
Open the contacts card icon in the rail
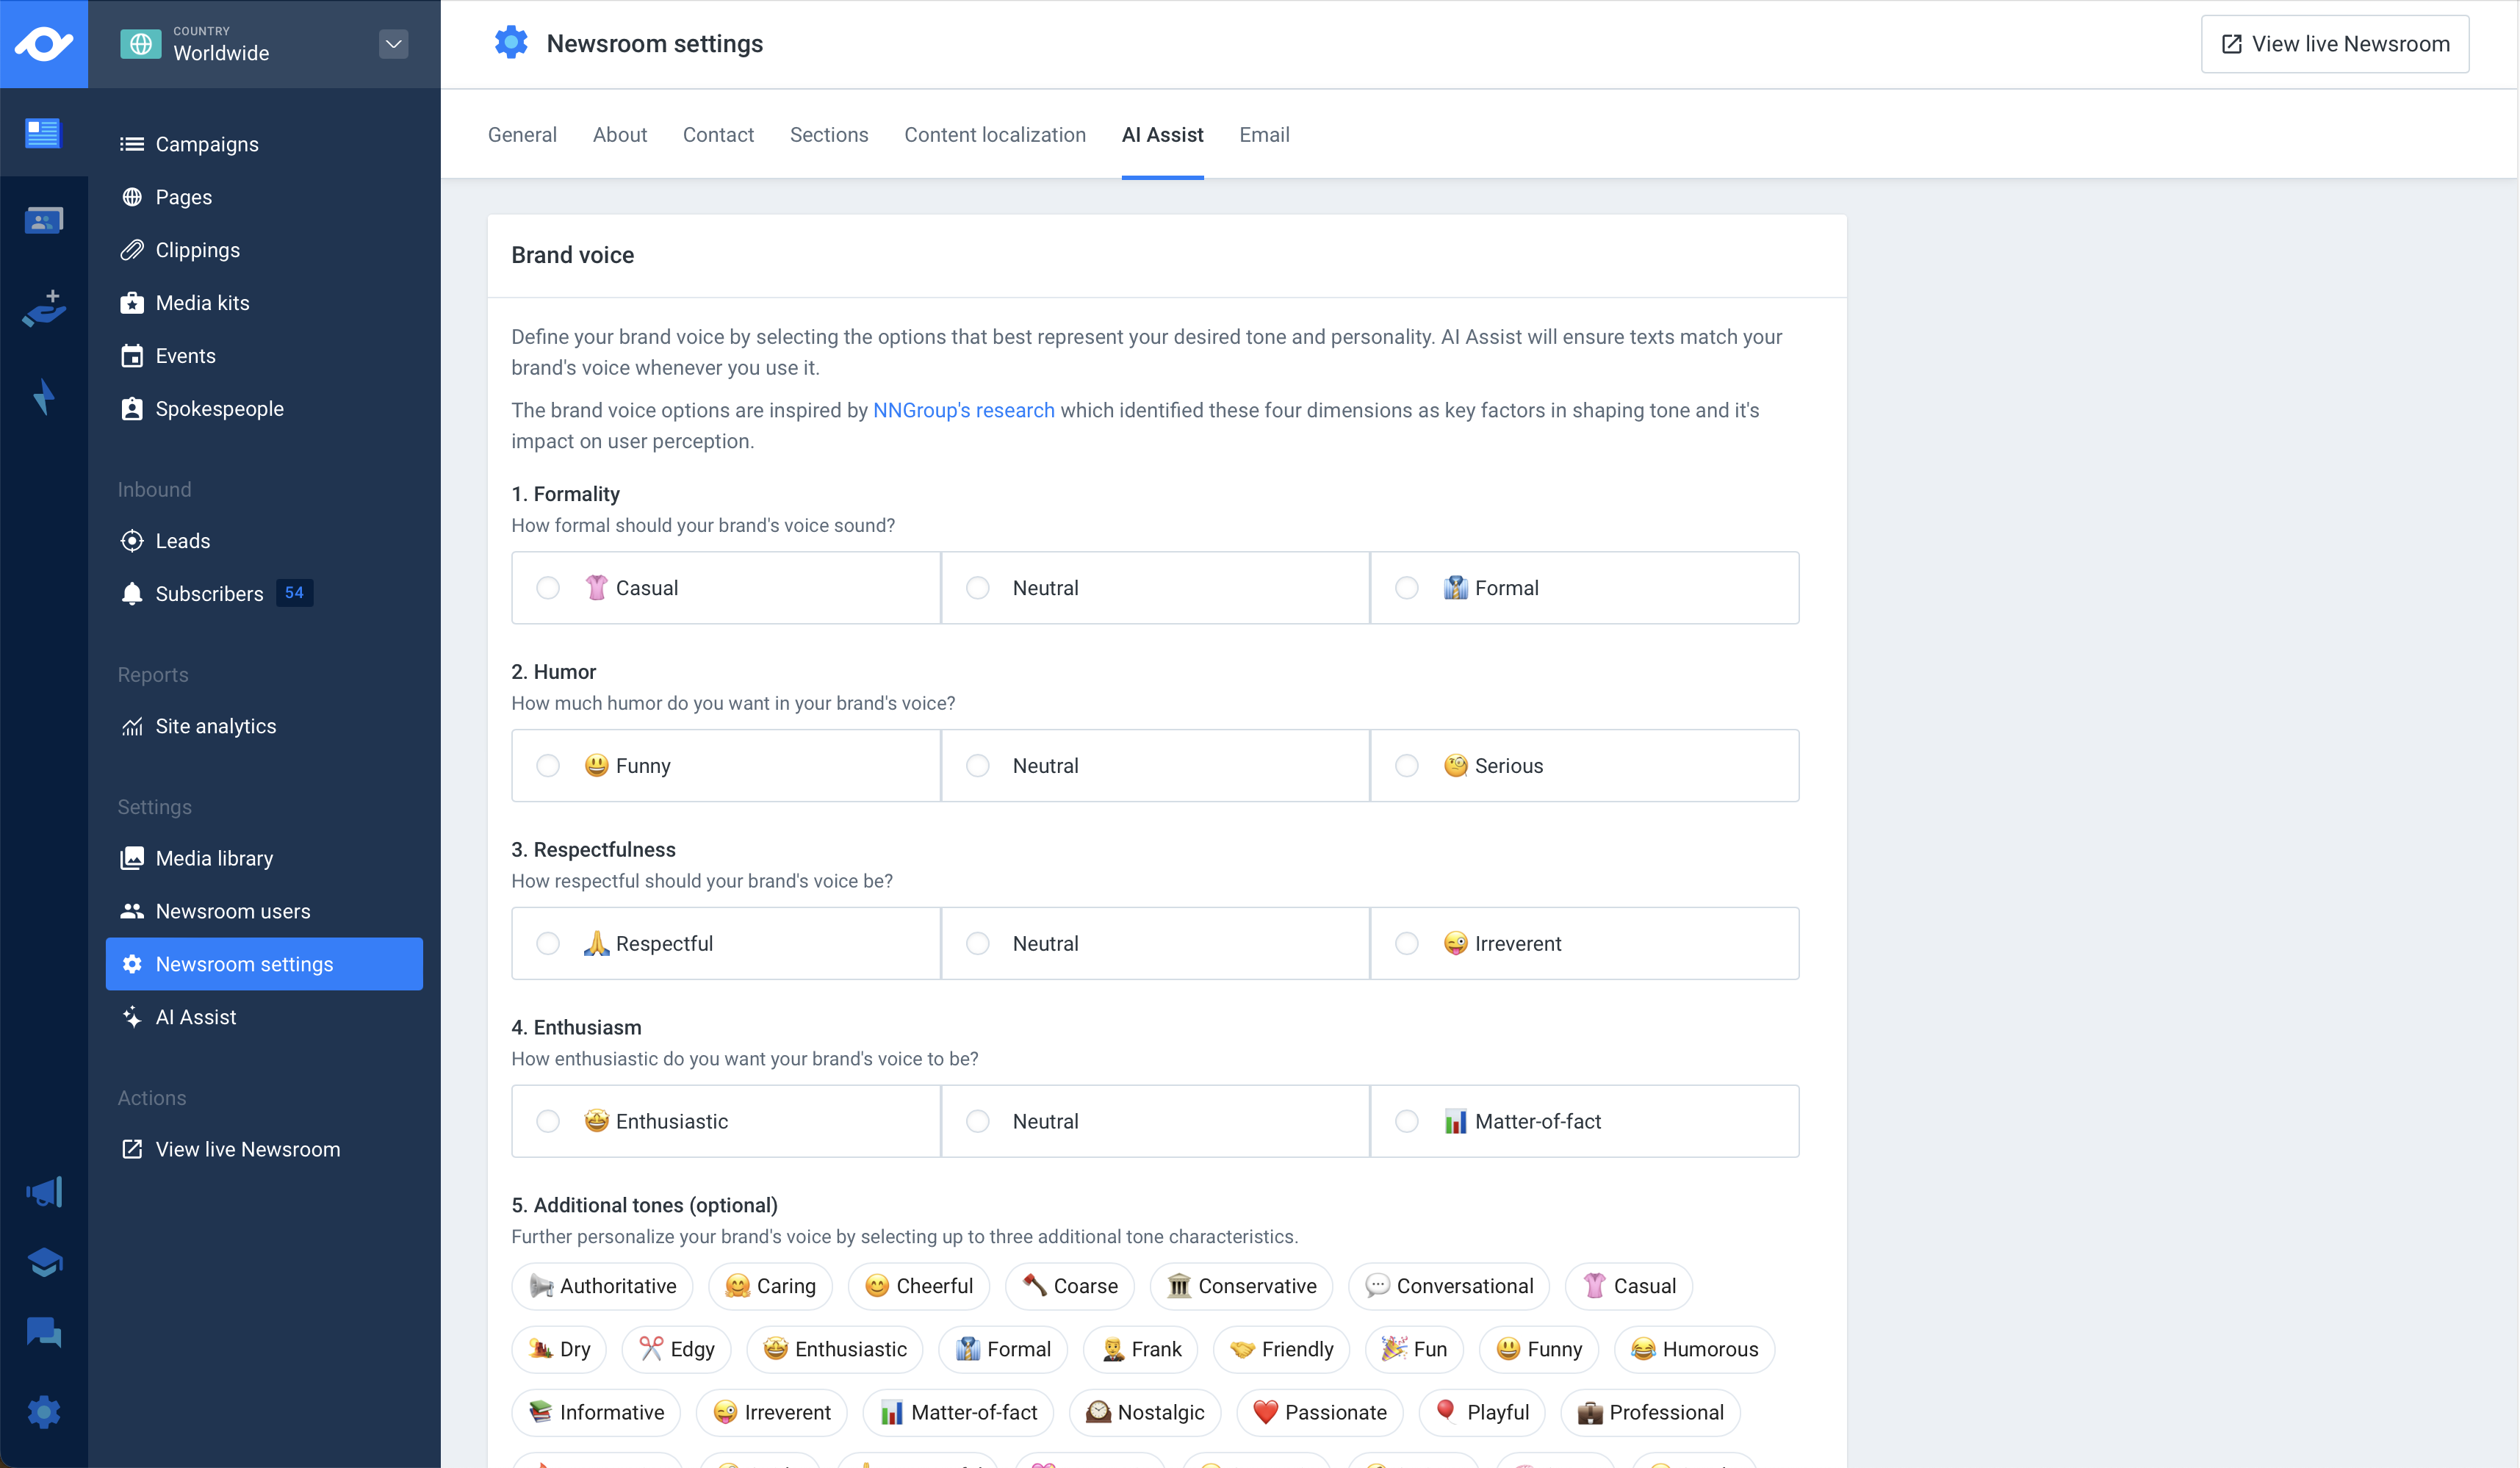coord(44,220)
